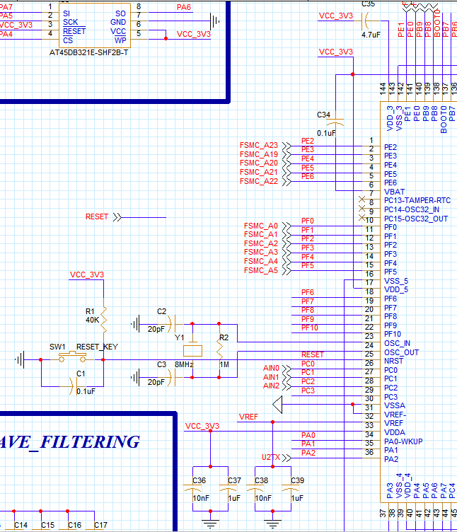Viewport: 457px width, 532px height.
Task: Click the OSC_OUT pin name
Action: (401, 352)
